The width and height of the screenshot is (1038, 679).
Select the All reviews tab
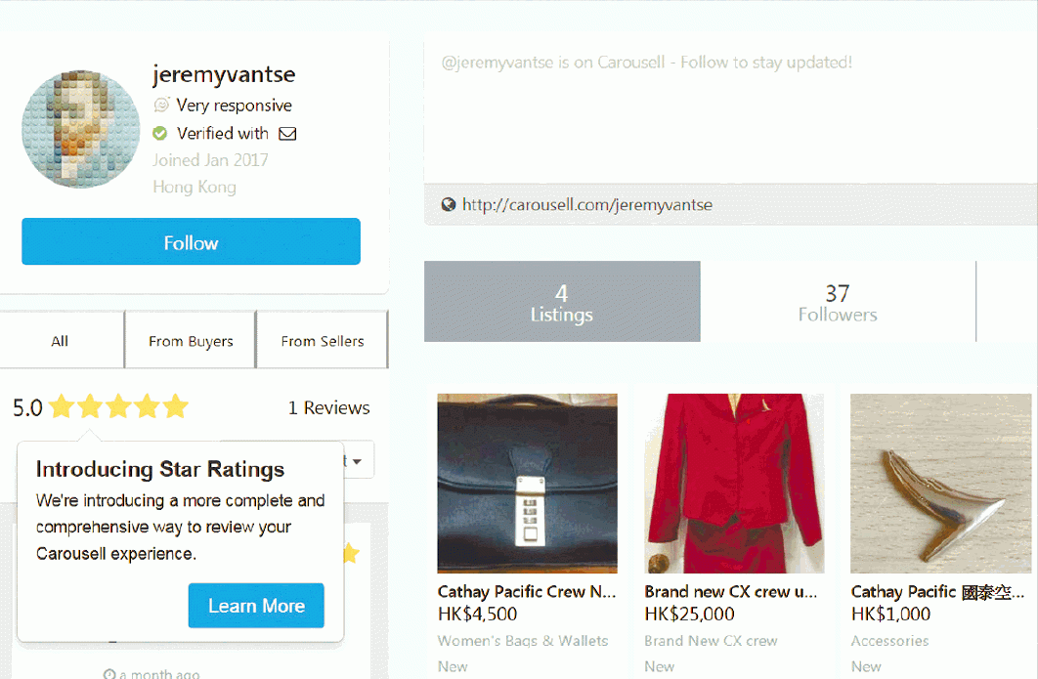(61, 341)
